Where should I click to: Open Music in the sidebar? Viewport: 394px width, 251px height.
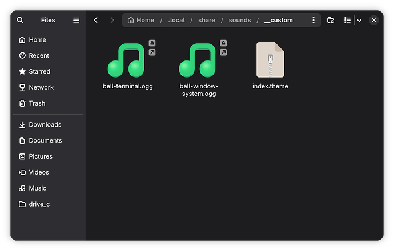point(48,188)
